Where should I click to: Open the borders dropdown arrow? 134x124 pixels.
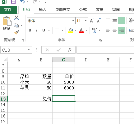(x=62, y=30)
